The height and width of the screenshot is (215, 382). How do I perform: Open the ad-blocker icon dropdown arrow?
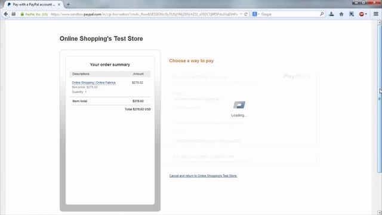coord(366,14)
